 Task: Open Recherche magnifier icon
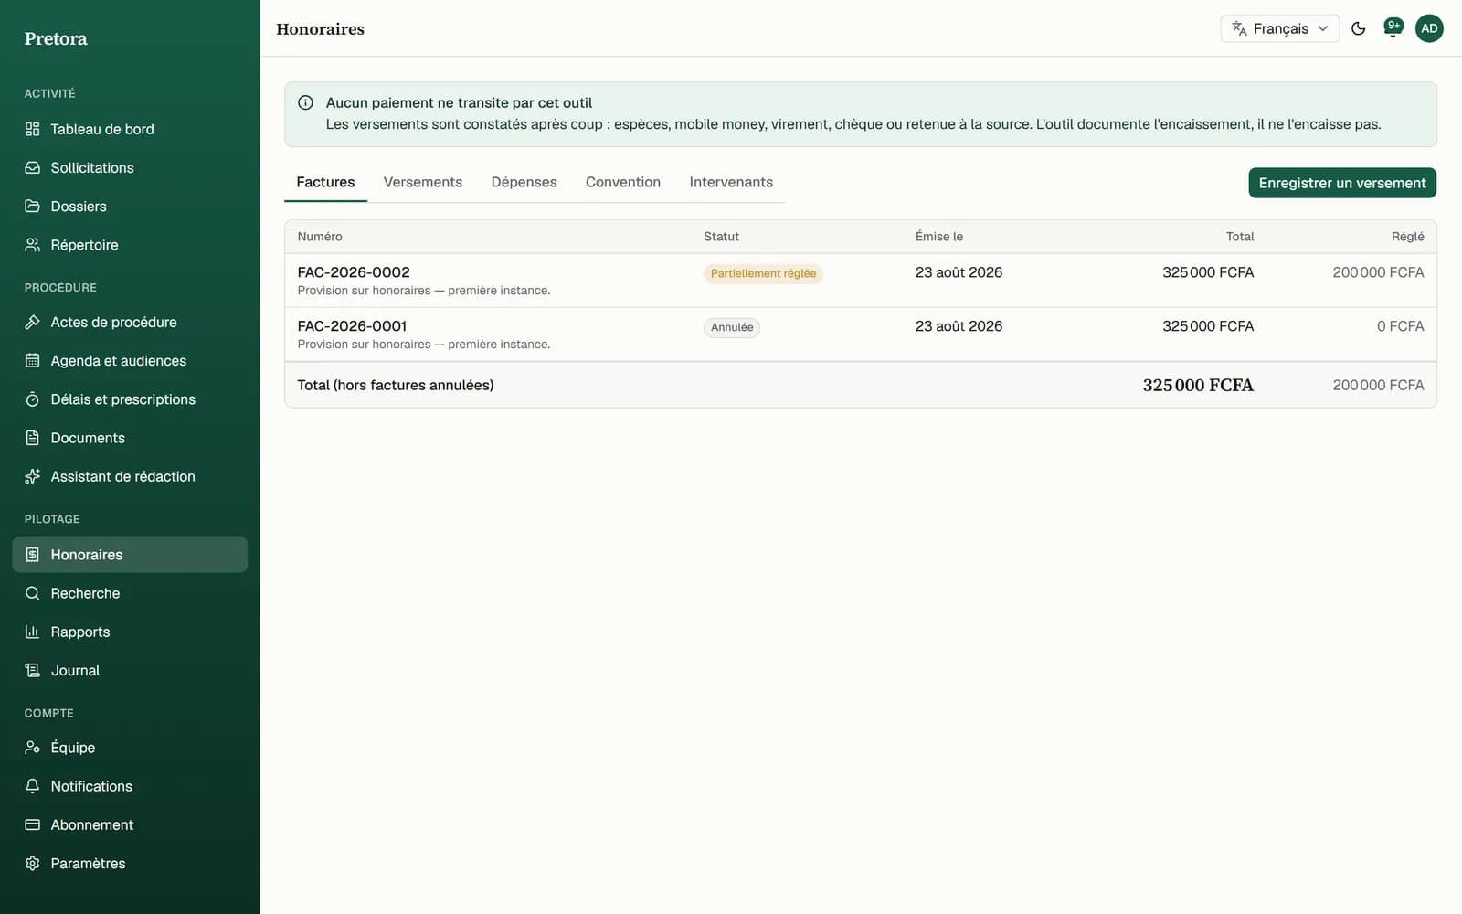32,593
